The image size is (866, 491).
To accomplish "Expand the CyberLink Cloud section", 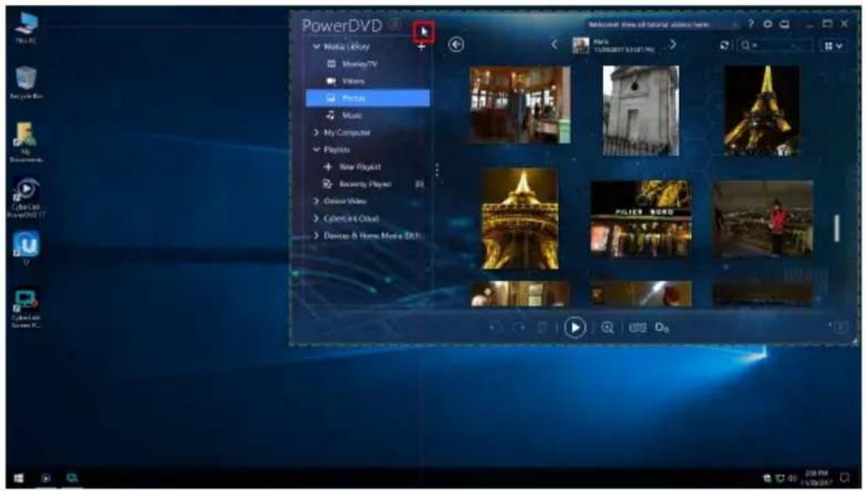I will [316, 218].
